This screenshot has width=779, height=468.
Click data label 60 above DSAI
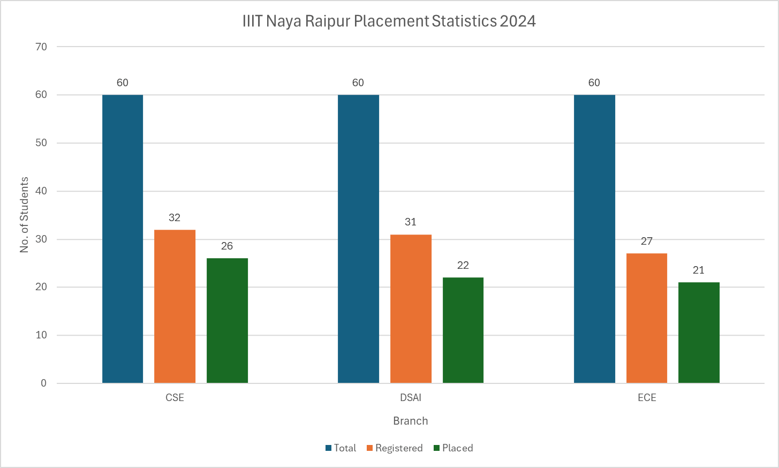(358, 82)
